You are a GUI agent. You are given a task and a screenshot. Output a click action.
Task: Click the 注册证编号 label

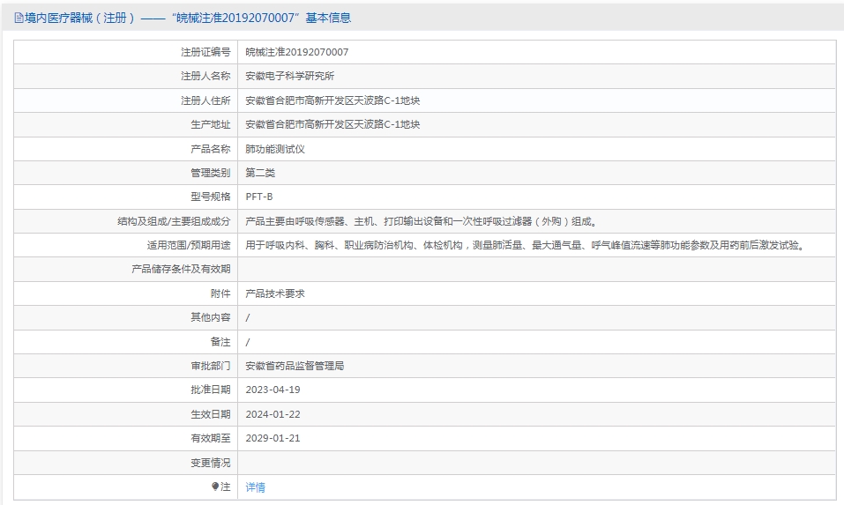click(x=205, y=52)
